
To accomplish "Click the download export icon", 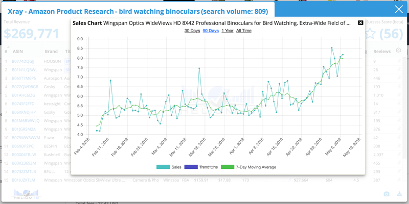I will tap(399, 194).
